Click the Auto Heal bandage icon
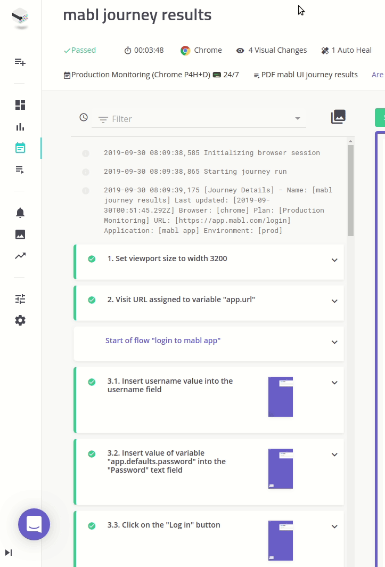This screenshot has width=385, height=567. [325, 51]
